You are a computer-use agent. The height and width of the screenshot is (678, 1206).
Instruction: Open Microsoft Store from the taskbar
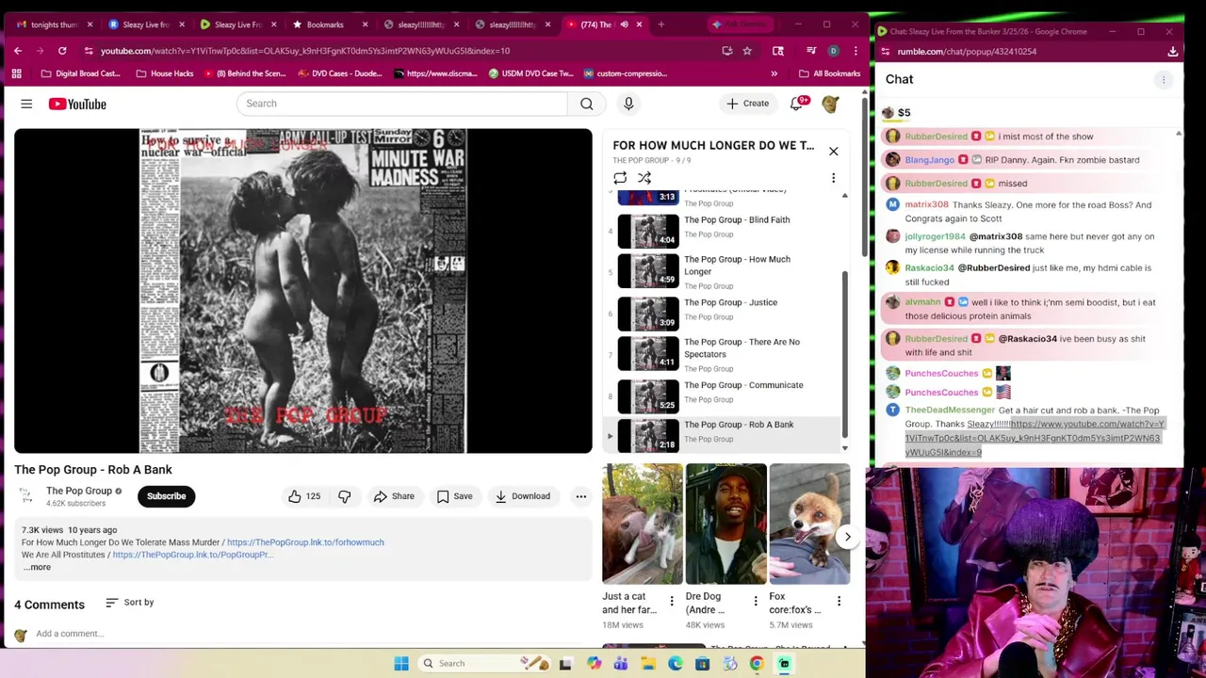click(702, 664)
